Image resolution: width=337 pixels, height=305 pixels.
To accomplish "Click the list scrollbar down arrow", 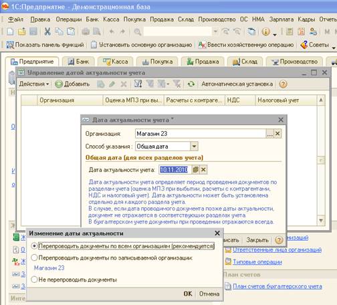I will [x=321, y=221].
